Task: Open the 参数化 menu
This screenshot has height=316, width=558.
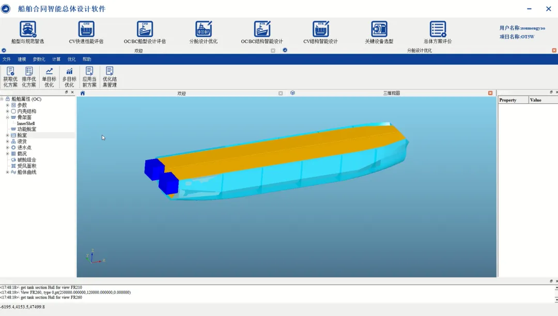Action: [39, 59]
